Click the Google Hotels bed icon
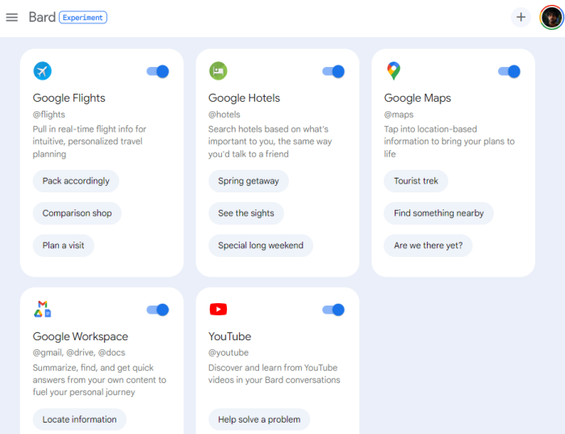The width and height of the screenshot is (565, 434). tap(218, 71)
